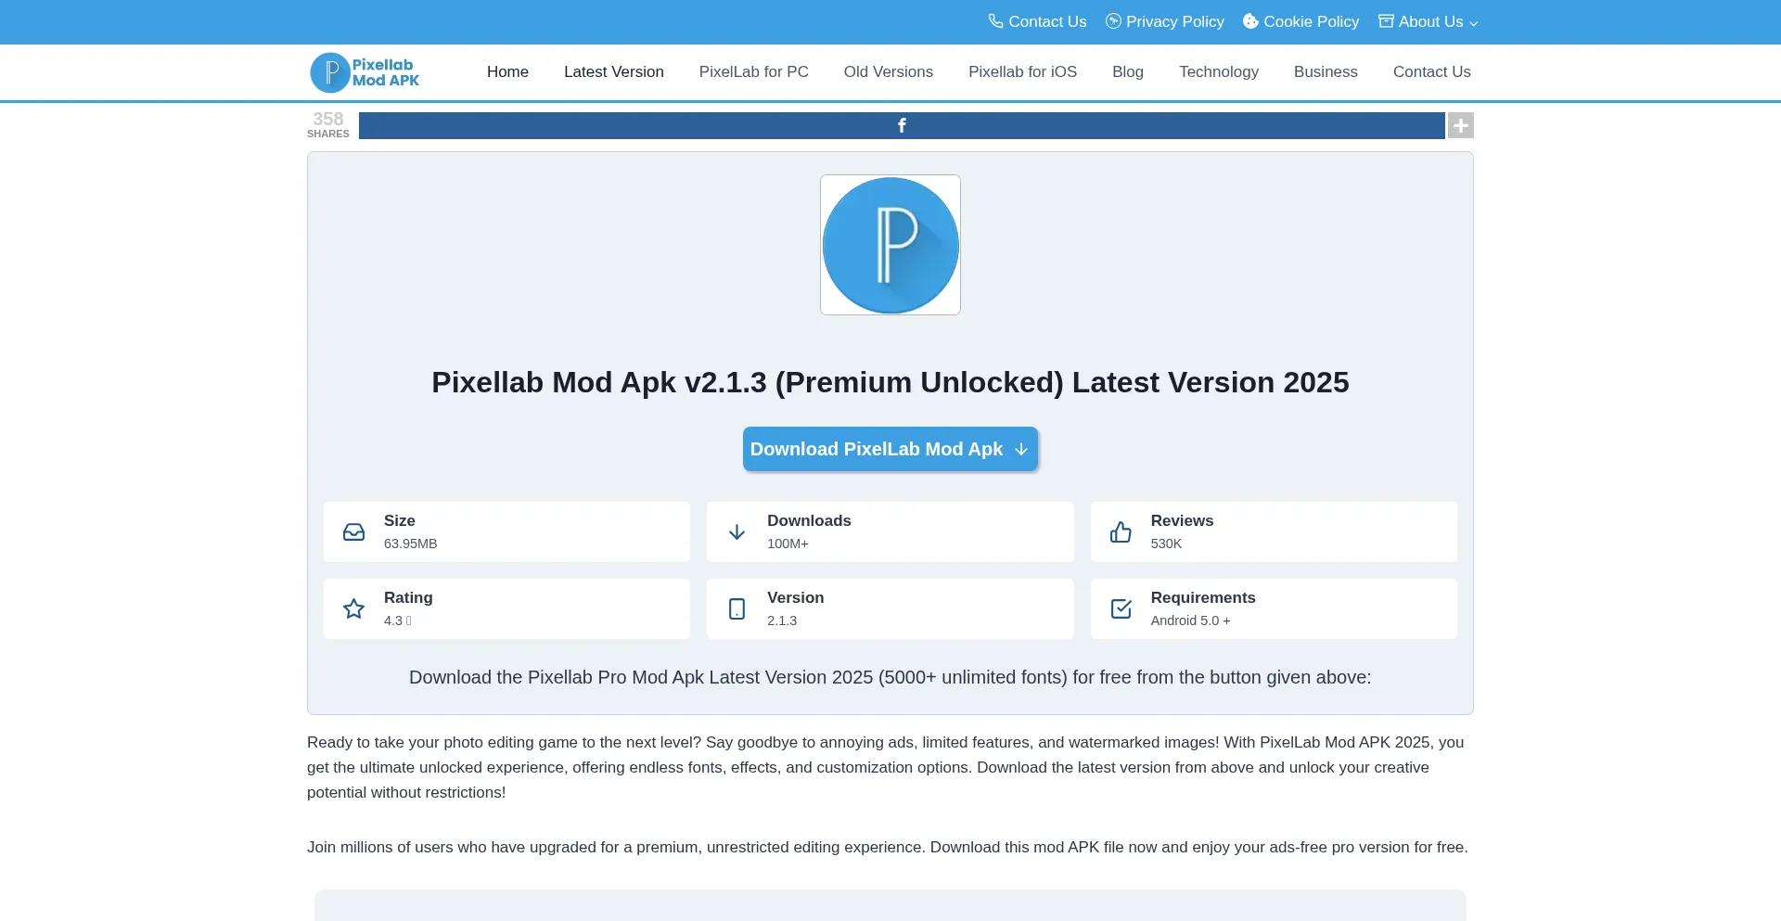Open PixelLab for PC page

click(x=754, y=71)
